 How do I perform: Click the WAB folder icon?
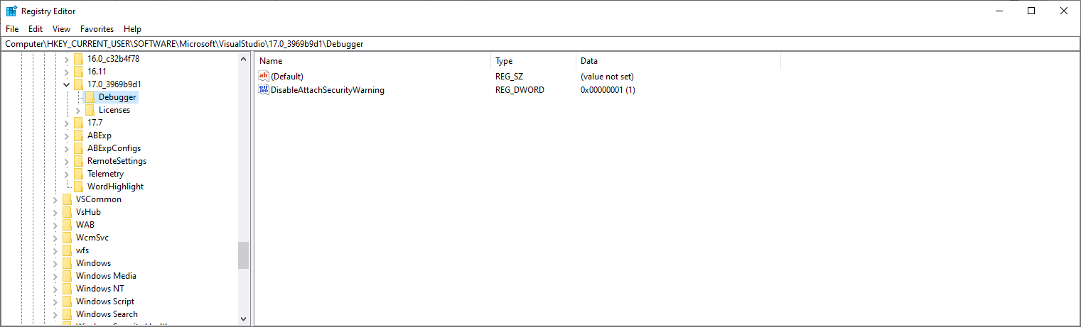pyautogui.click(x=67, y=225)
